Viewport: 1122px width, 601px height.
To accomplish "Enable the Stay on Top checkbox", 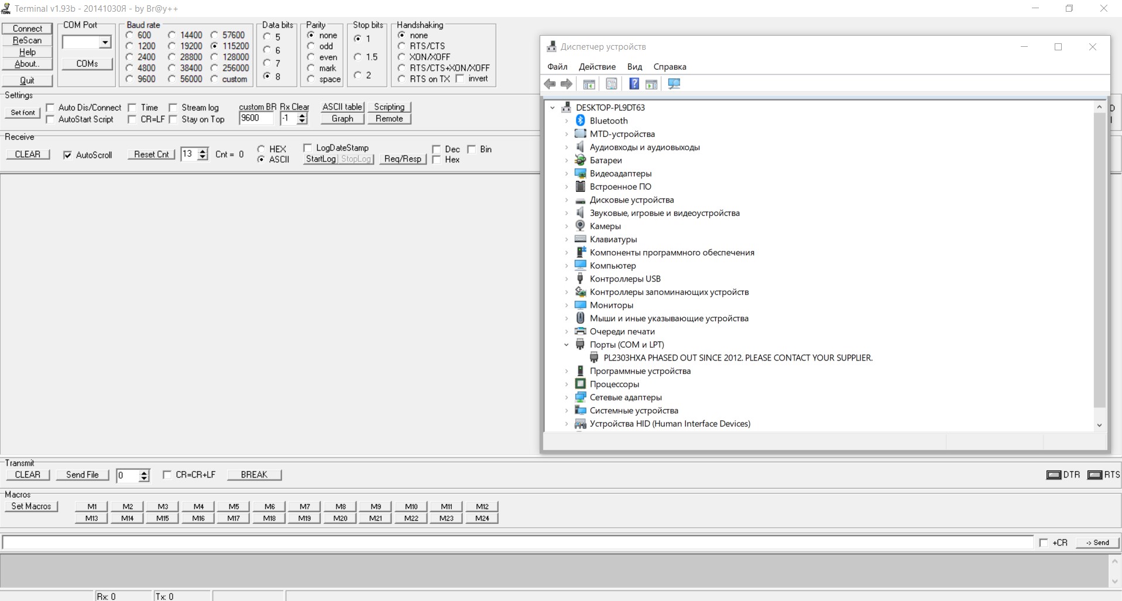I will pos(173,119).
